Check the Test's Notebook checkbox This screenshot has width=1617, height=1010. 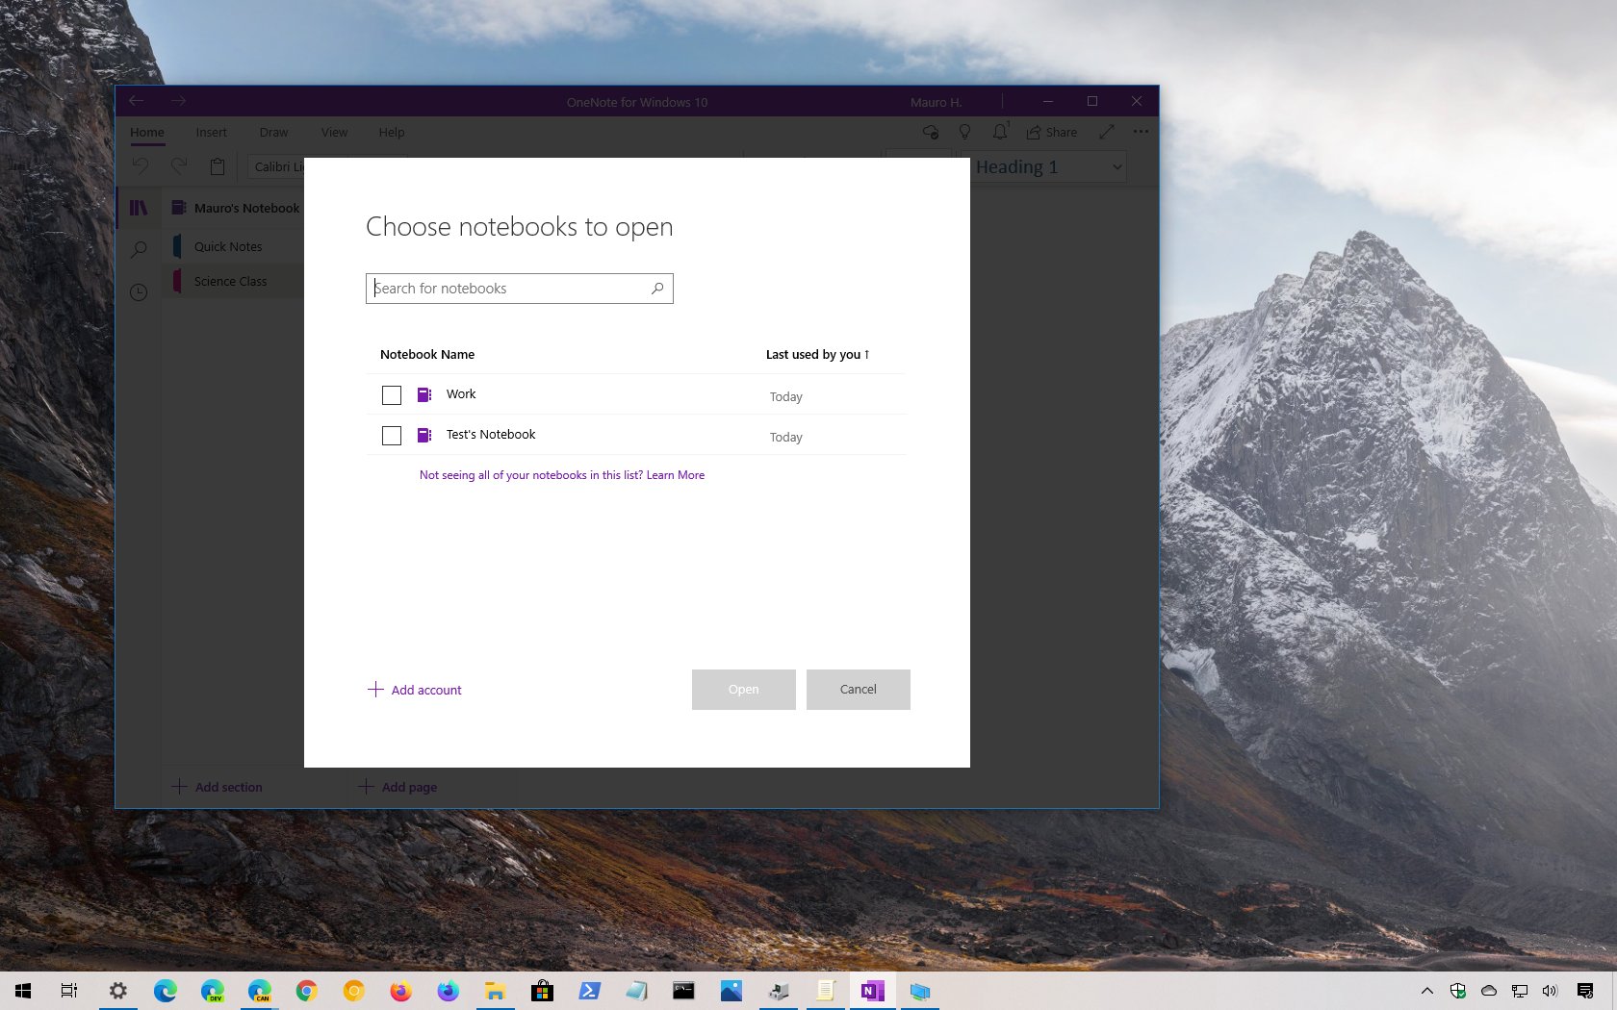point(392,436)
